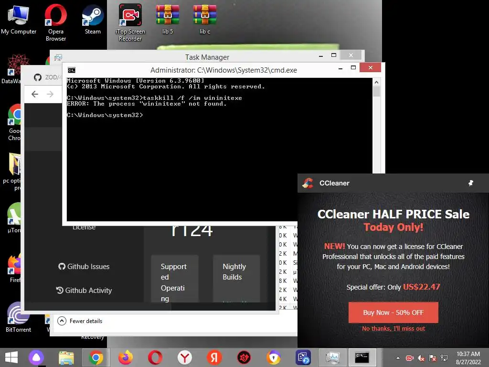
Task: Click scroll up arrow in cmd window
Action: point(376,82)
